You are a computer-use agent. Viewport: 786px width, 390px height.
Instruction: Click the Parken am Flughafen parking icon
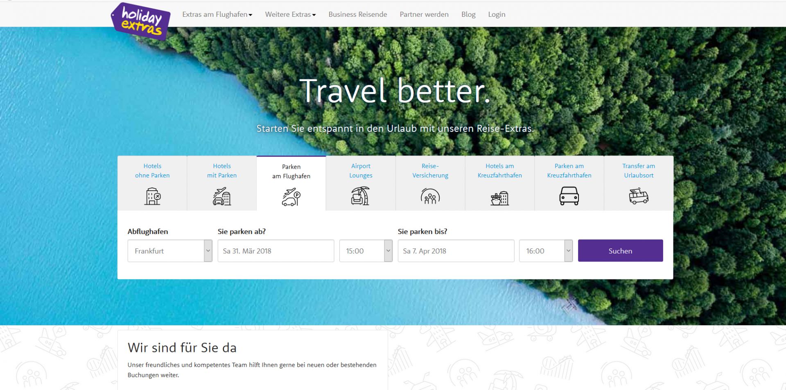pyautogui.click(x=291, y=197)
